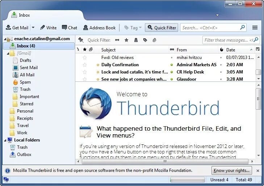Click preview pane vertical scrollbar thumb

259,99
